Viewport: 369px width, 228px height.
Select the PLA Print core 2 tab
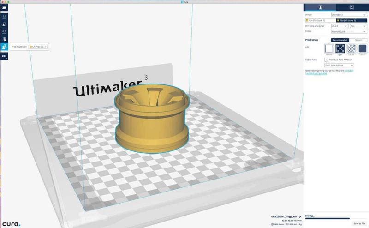tap(351, 21)
